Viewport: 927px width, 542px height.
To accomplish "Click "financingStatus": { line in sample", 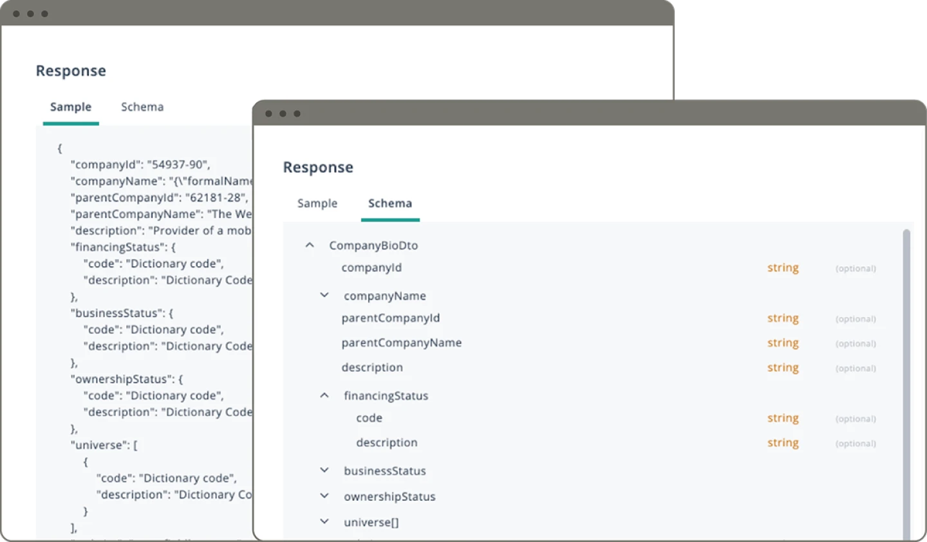I will (x=123, y=247).
